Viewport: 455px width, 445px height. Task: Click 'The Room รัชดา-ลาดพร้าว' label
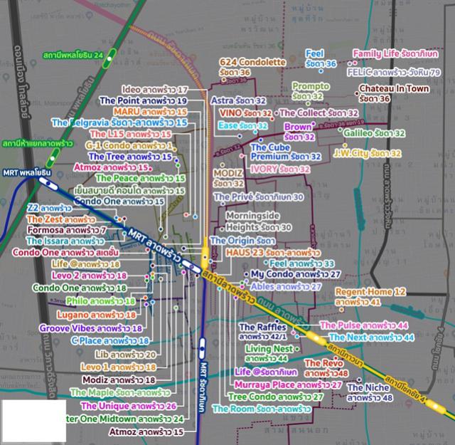tap(262, 409)
